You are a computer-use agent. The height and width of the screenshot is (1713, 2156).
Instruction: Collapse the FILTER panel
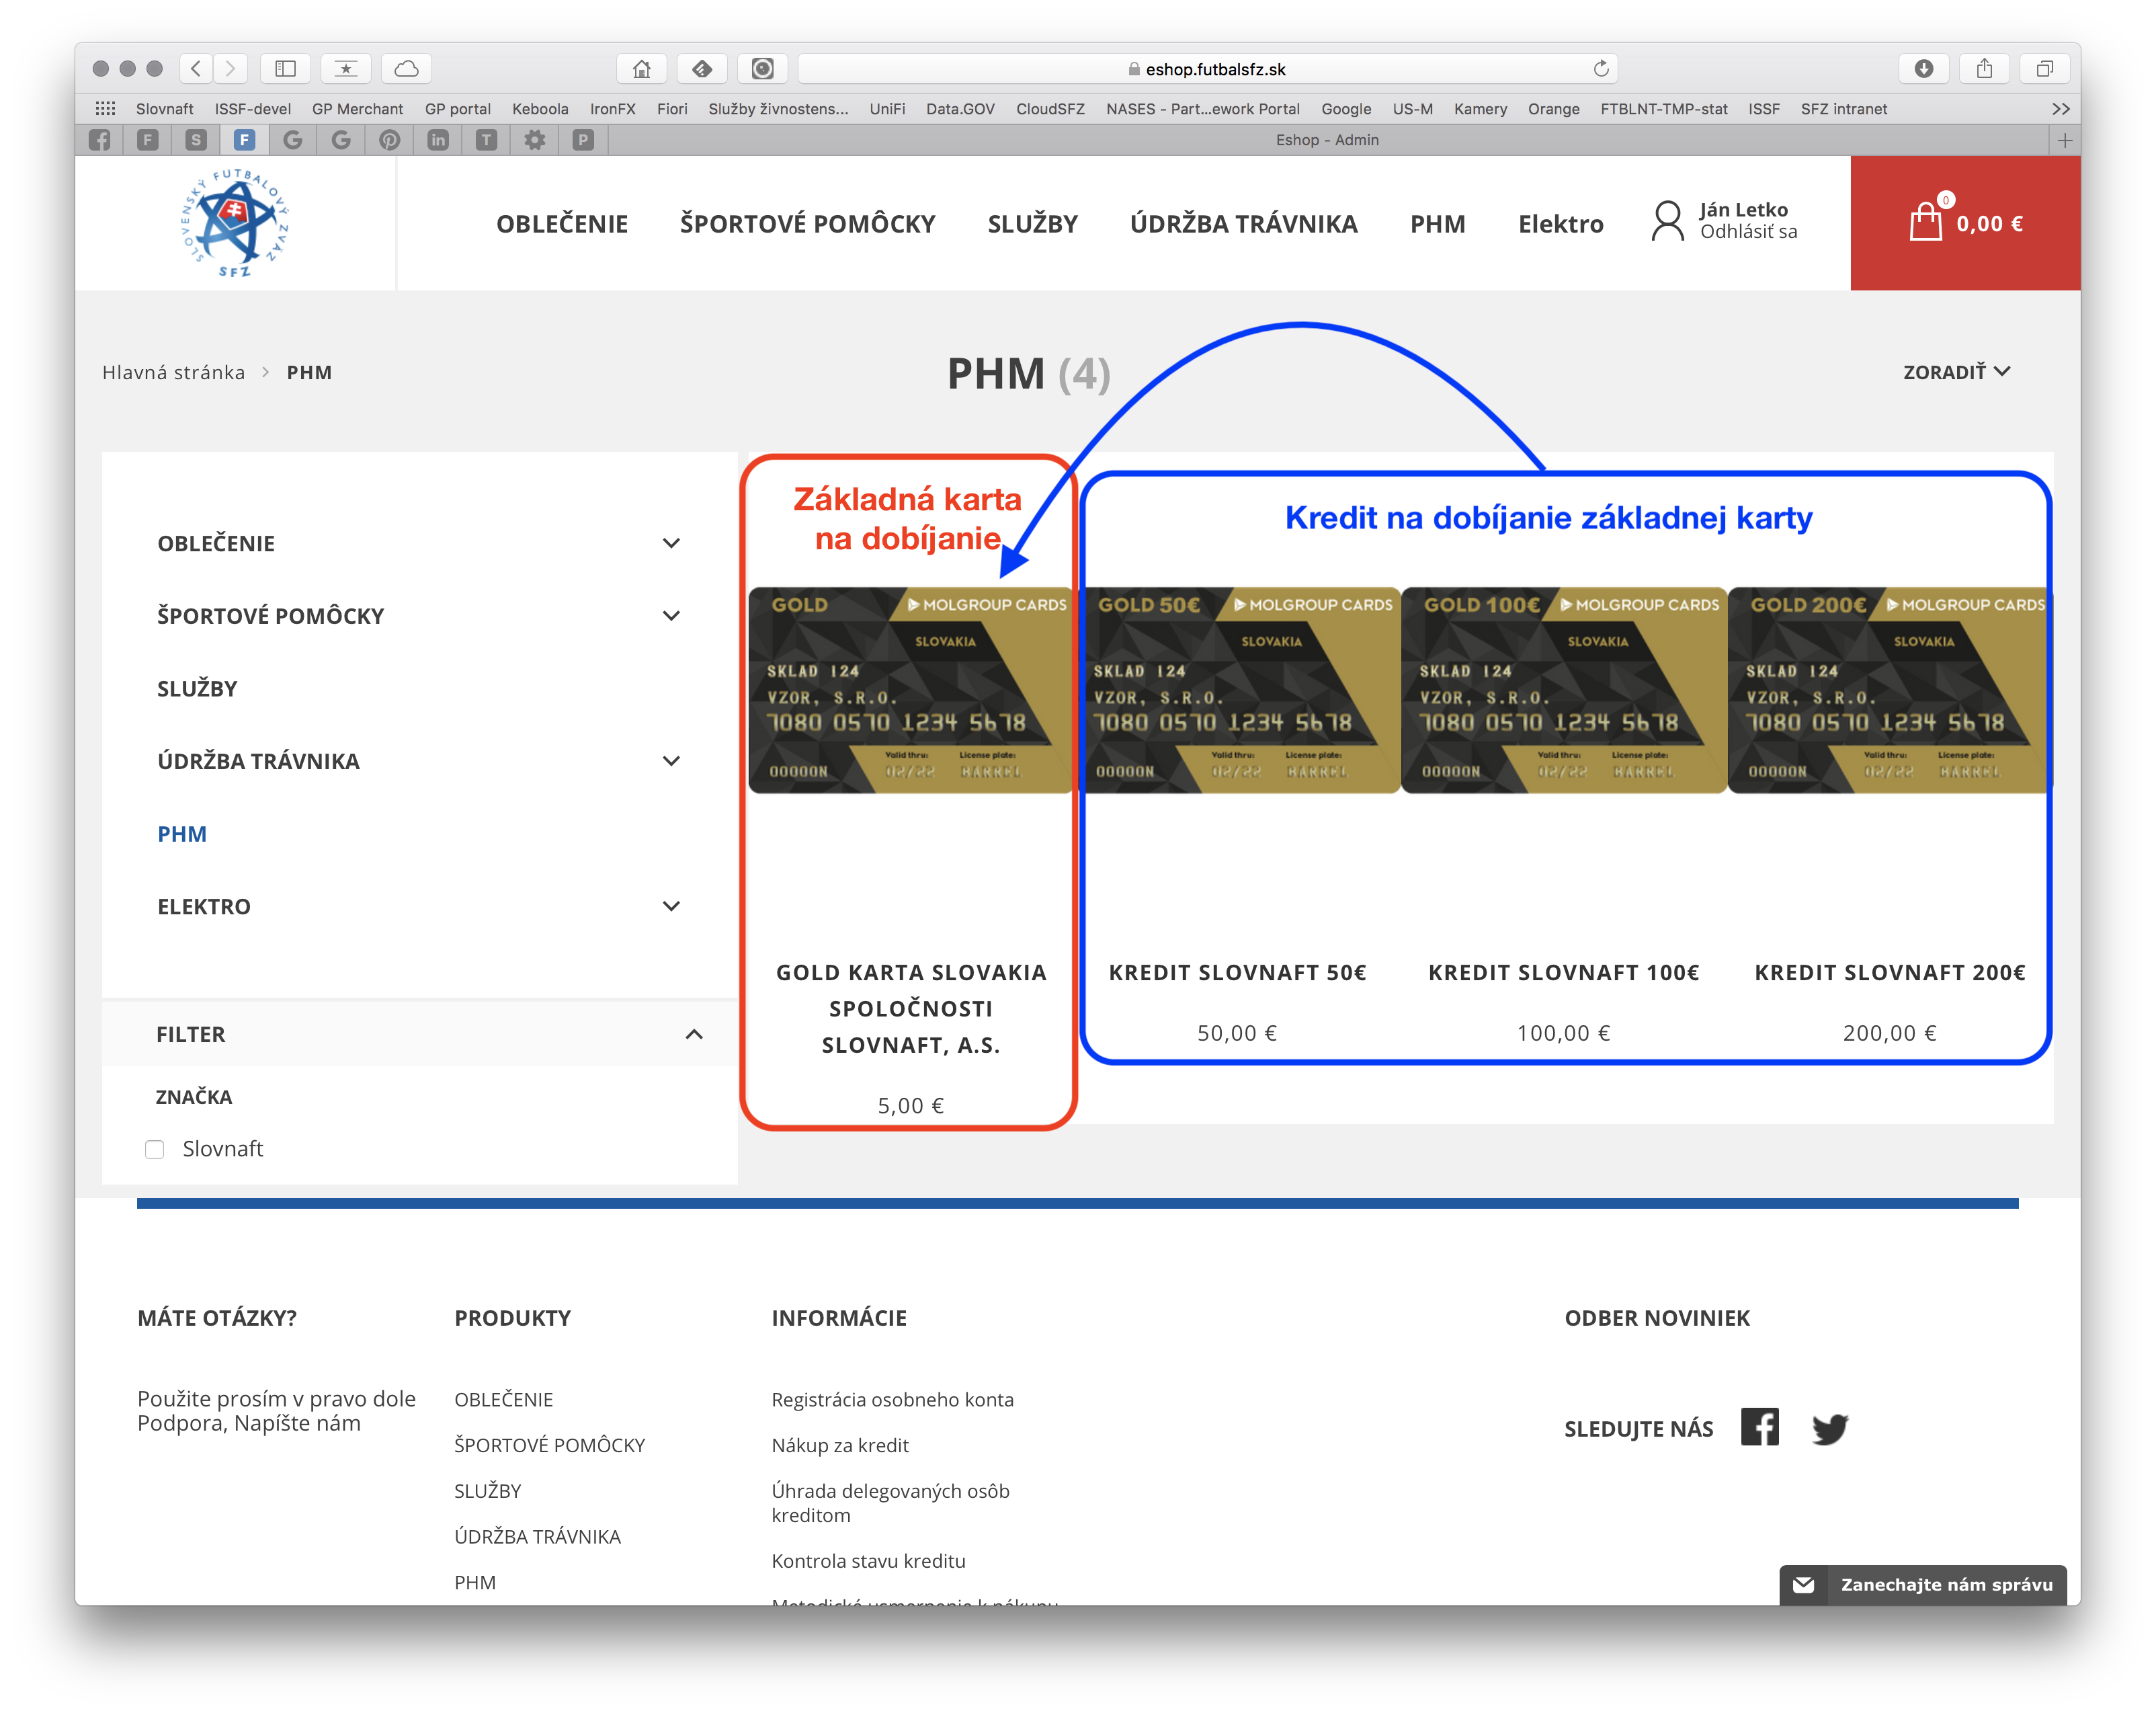coord(694,1033)
